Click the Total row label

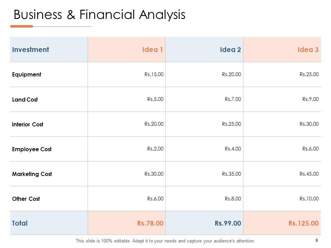click(20, 223)
